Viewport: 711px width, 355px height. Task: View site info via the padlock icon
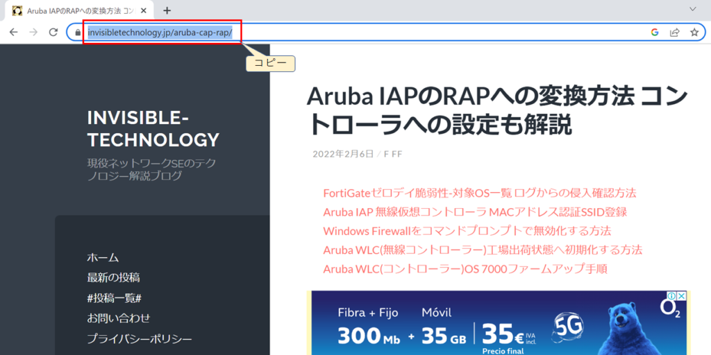click(78, 33)
